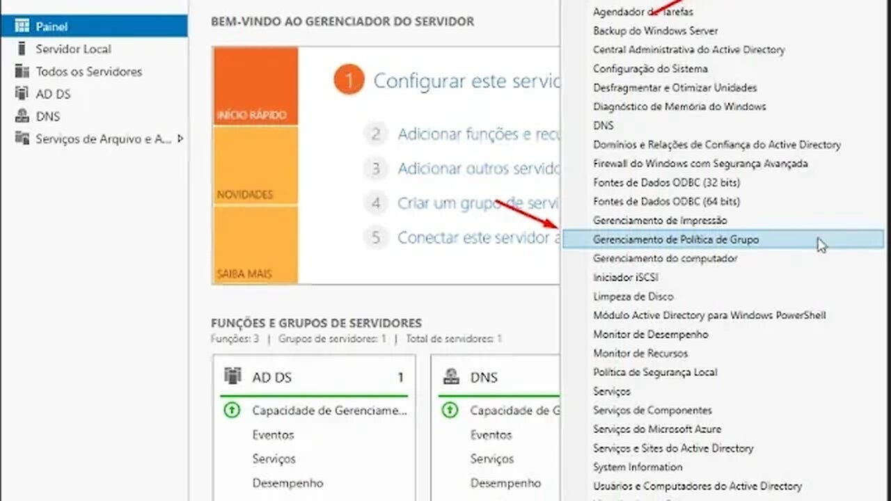This screenshot has height=501, width=891.
Task: Click Criar um grupo de servidores link
Action: [x=478, y=203]
